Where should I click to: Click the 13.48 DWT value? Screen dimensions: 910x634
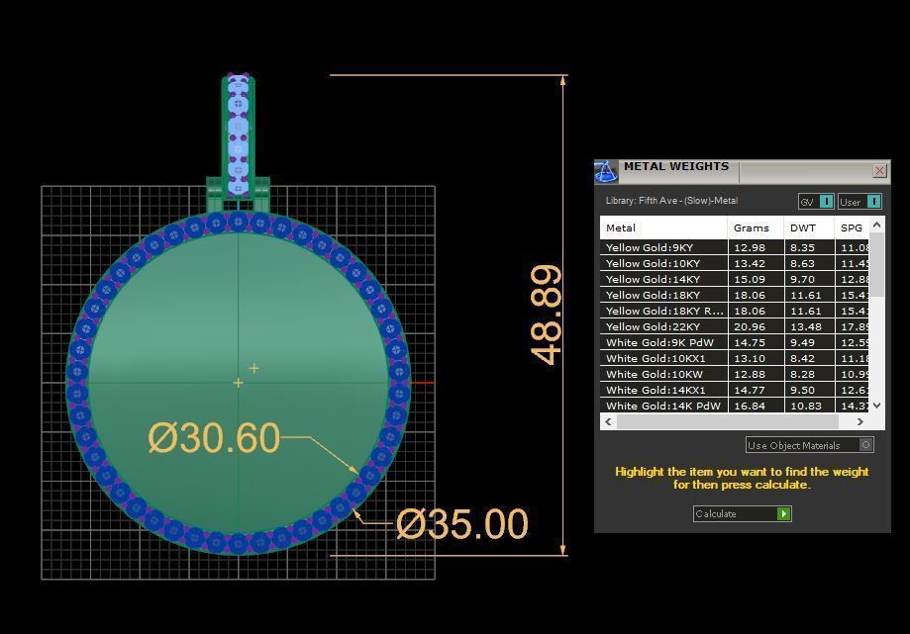806,326
